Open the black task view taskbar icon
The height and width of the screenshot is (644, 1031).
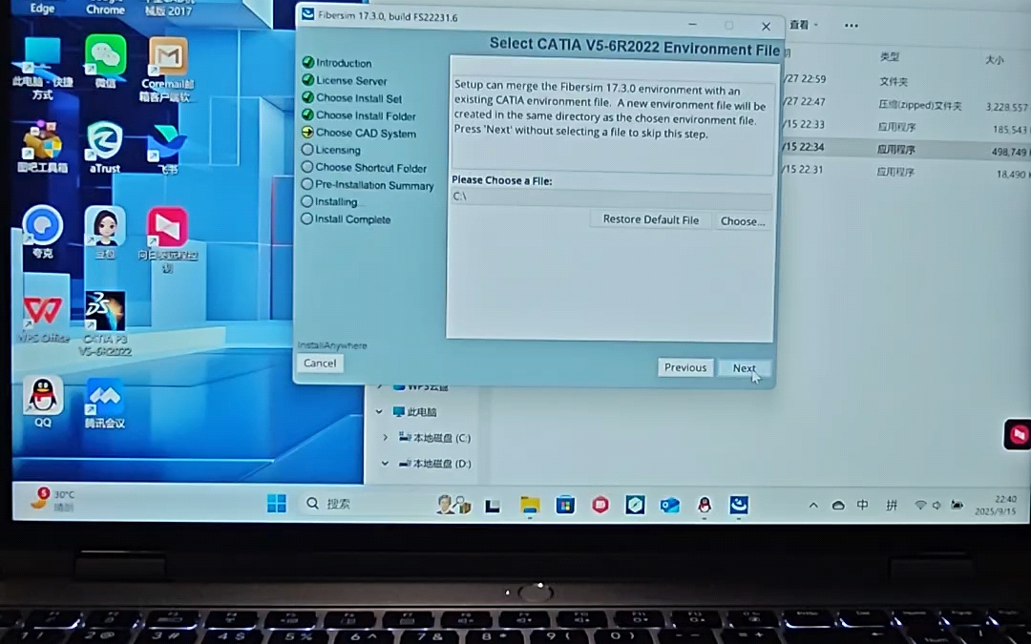493,506
